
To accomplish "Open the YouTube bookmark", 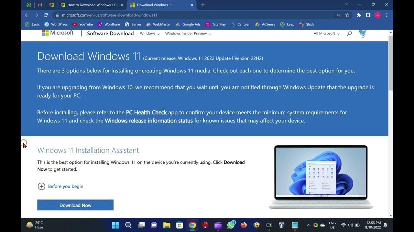I will click(83, 24).
